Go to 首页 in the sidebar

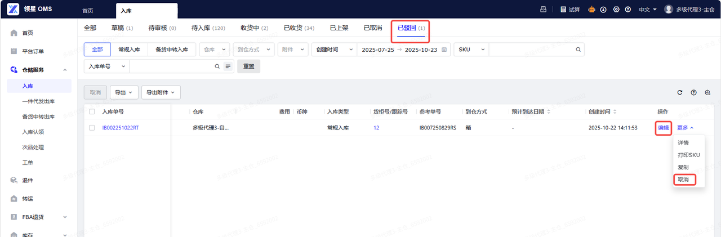click(x=28, y=33)
